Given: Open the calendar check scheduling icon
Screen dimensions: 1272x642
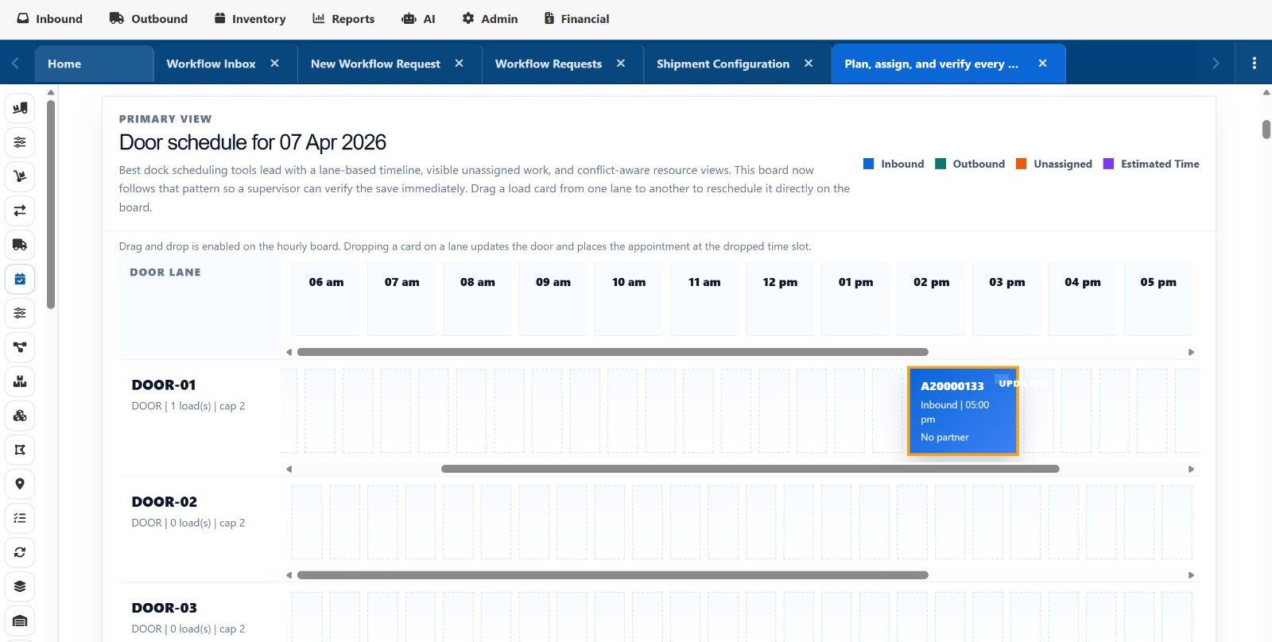Looking at the screenshot, I should click(x=20, y=279).
